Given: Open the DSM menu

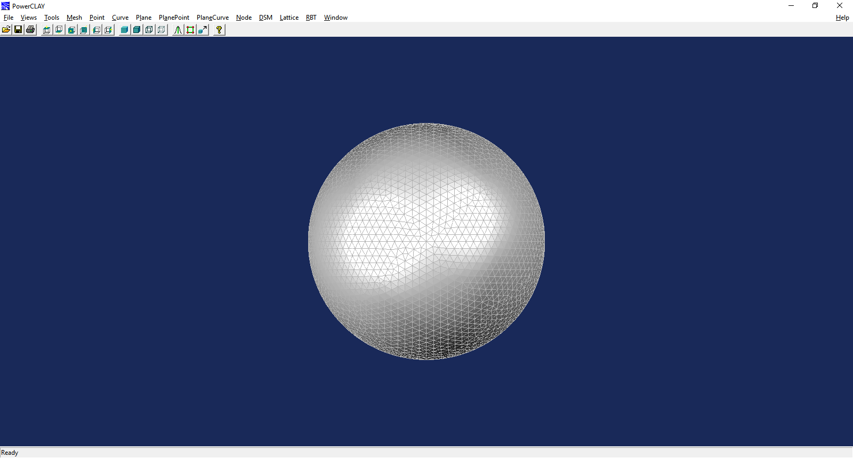Looking at the screenshot, I should (x=265, y=18).
